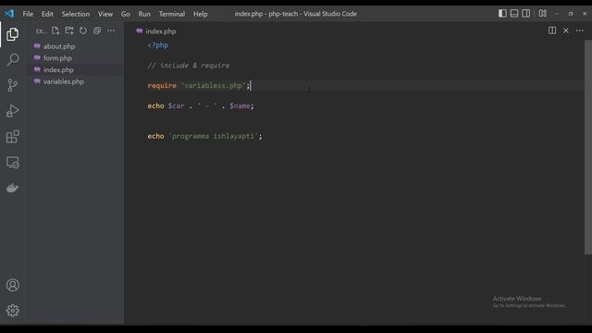The image size is (592, 333).
Task: Click the editor vertical scrollbar
Action: 588,147
